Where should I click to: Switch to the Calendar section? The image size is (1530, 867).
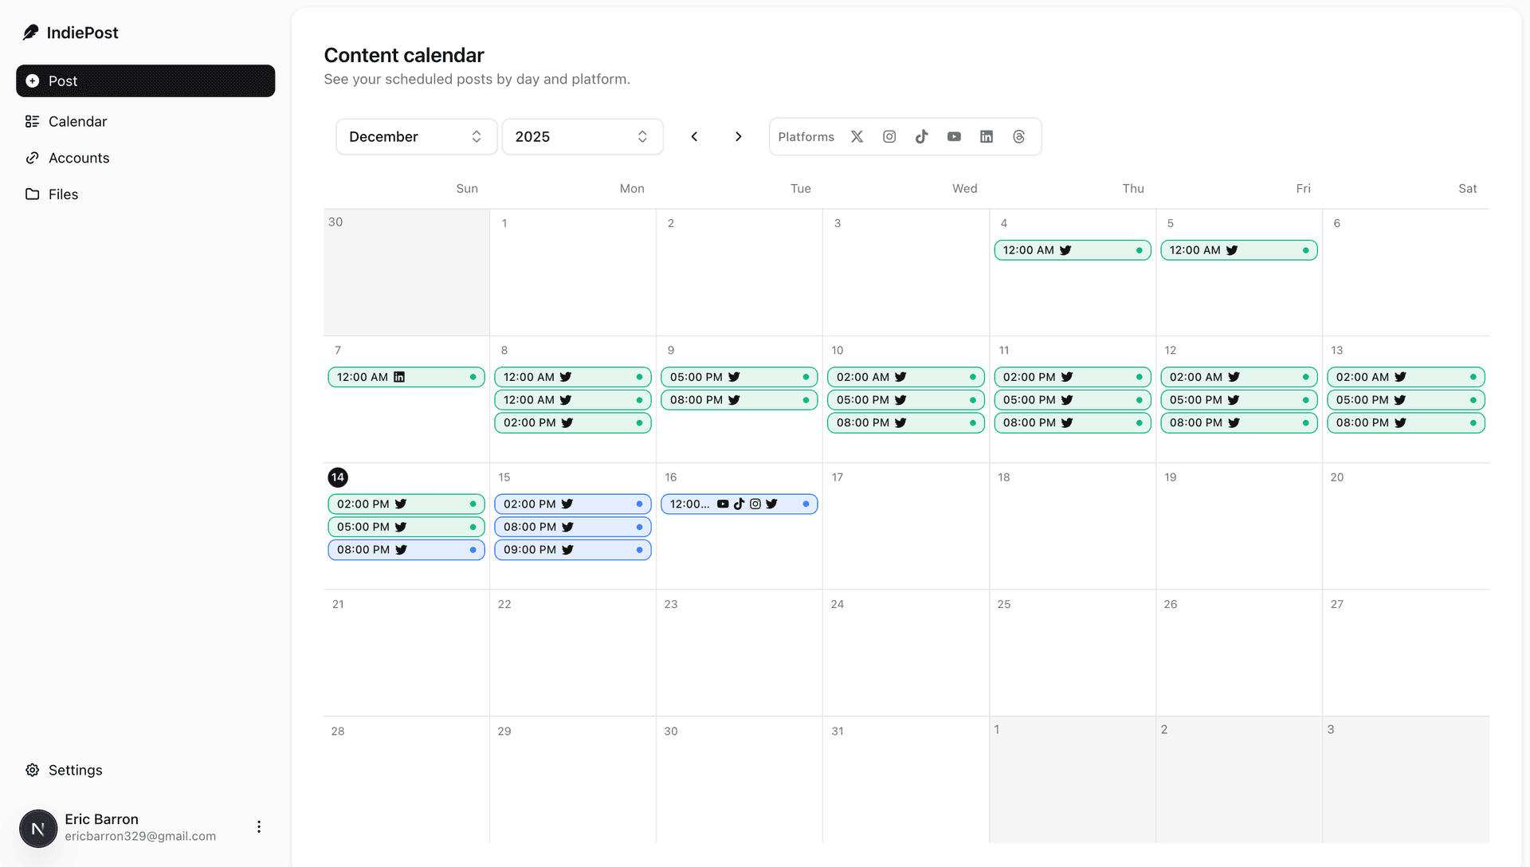77,121
